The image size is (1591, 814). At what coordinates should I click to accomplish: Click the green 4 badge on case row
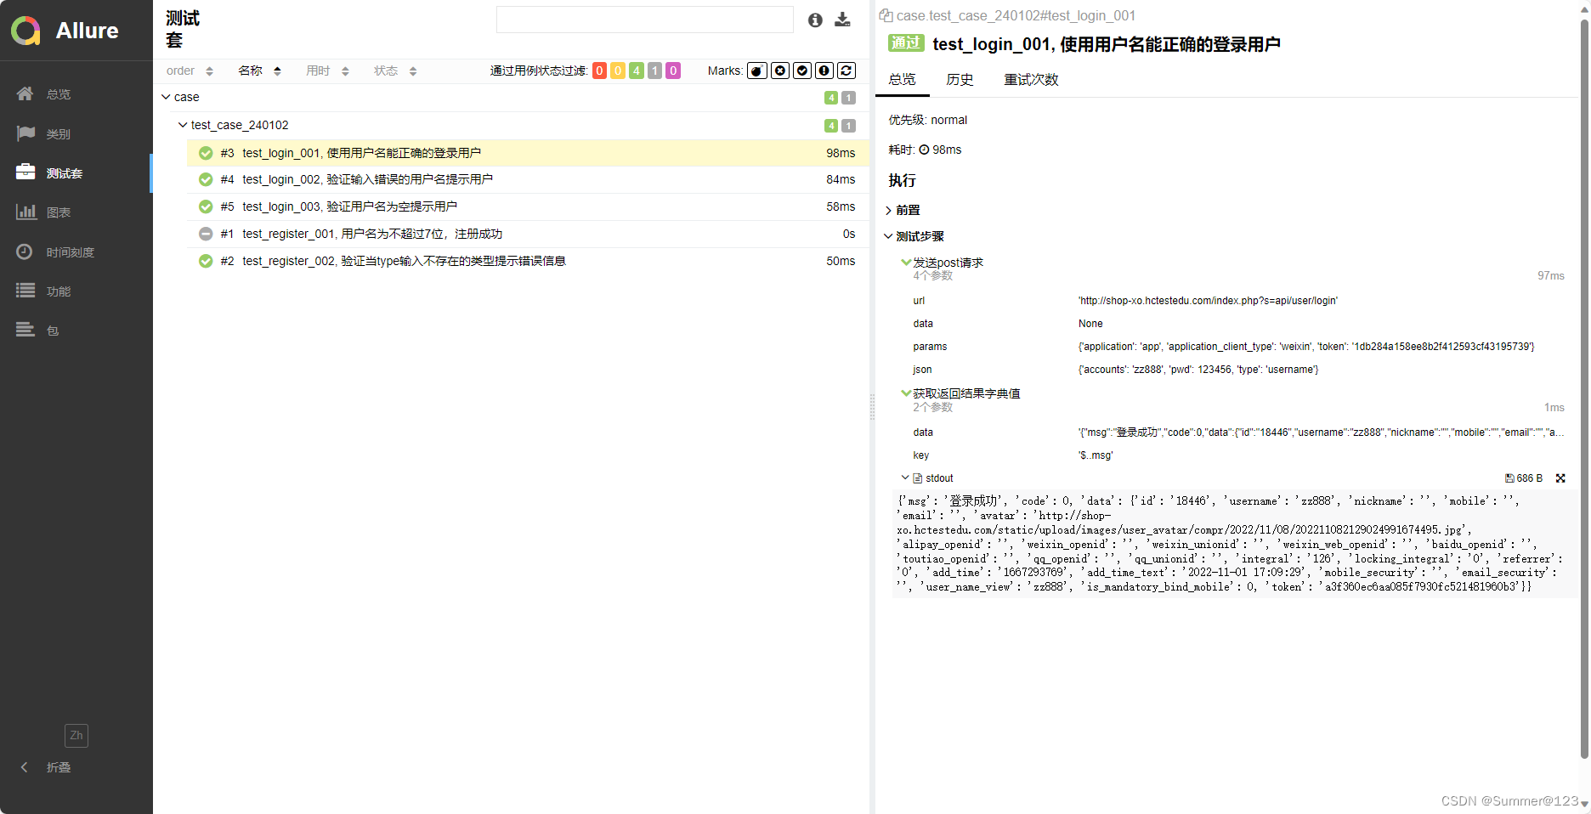(831, 98)
